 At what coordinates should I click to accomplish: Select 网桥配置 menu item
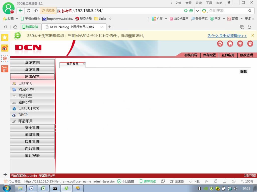(x=32, y=96)
